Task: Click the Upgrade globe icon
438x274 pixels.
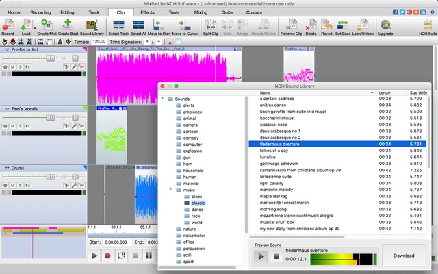Action: pos(385,27)
